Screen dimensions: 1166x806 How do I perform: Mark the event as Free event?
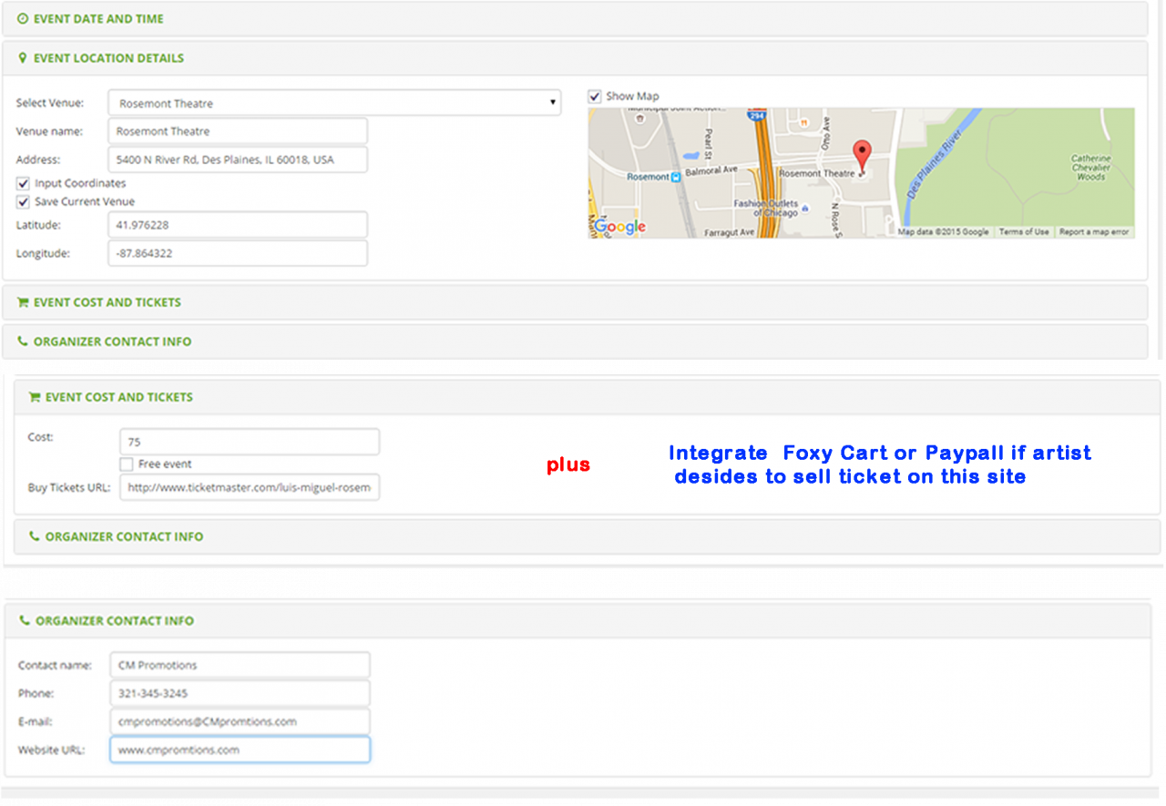coord(127,464)
